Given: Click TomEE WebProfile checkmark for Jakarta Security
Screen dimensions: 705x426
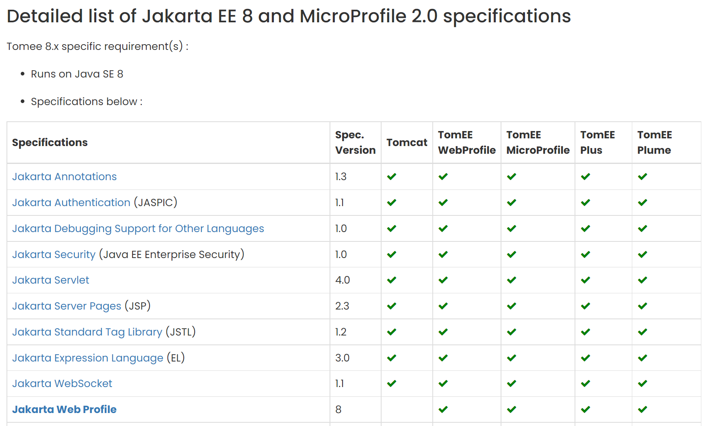Looking at the screenshot, I should coord(443,254).
